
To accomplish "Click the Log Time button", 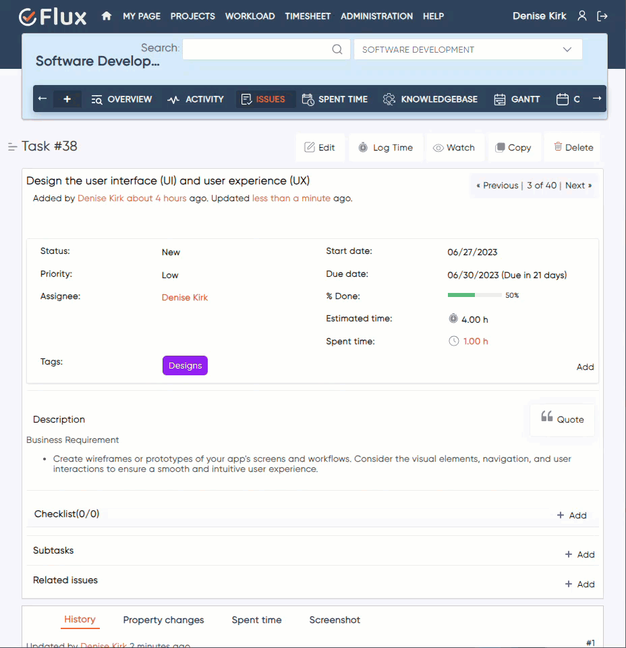I will tap(385, 148).
